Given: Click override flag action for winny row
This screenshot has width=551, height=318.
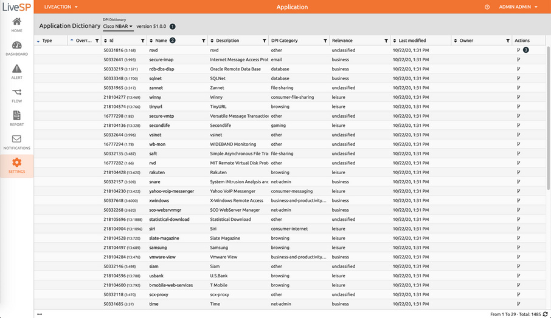Looking at the screenshot, I should point(518,97).
